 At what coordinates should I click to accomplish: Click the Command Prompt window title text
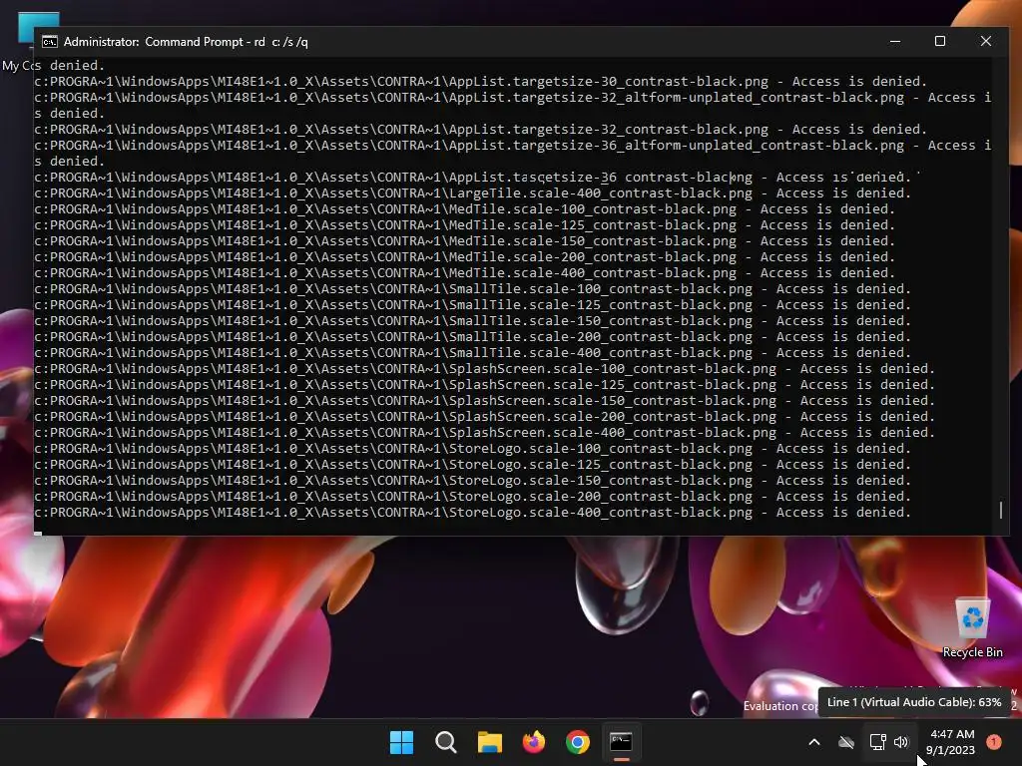coord(185,42)
